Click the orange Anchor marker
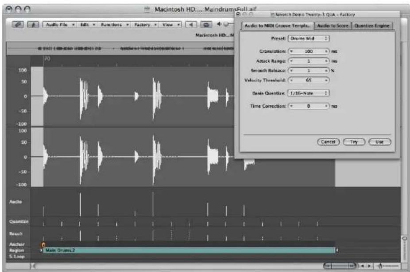 (43, 245)
